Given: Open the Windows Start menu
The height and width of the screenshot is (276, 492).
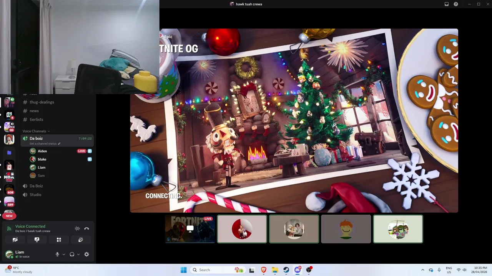Looking at the screenshot, I should (x=184, y=270).
